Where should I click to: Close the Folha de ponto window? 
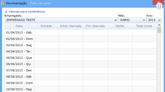[x=158, y=2]
